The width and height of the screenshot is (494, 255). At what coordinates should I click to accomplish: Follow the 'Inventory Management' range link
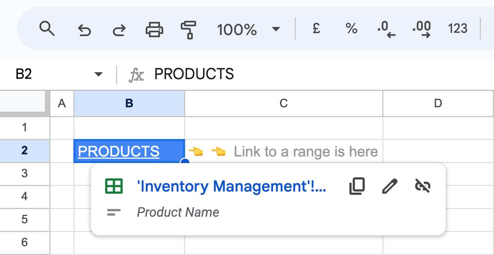point(231,186)
